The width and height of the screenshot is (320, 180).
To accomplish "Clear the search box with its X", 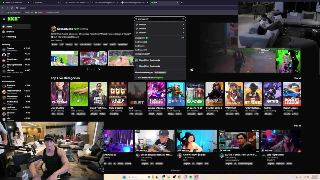I will pos(183,19).
